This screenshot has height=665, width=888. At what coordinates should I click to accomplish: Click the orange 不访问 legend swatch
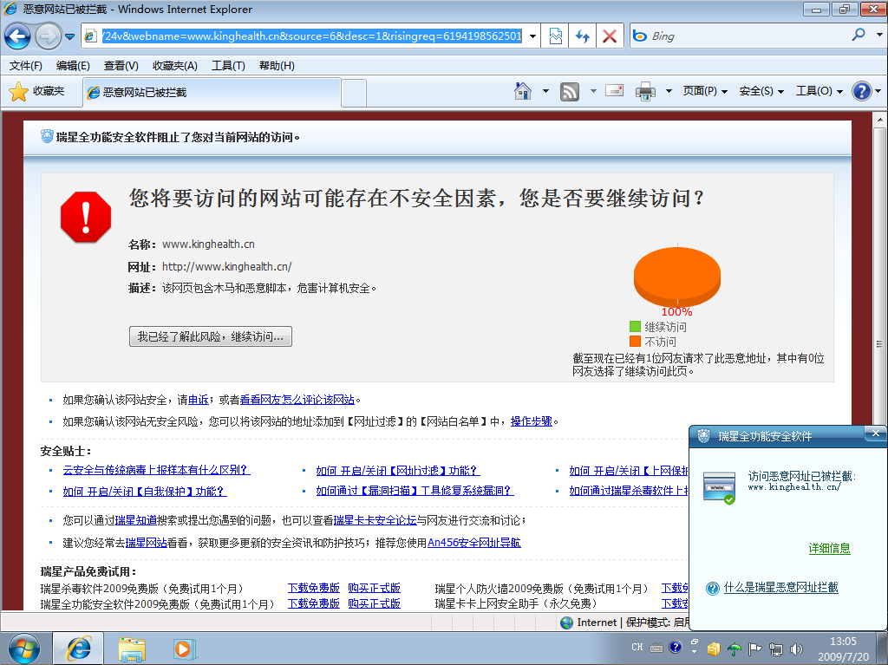pyautogui.click(x=635, y=342)
